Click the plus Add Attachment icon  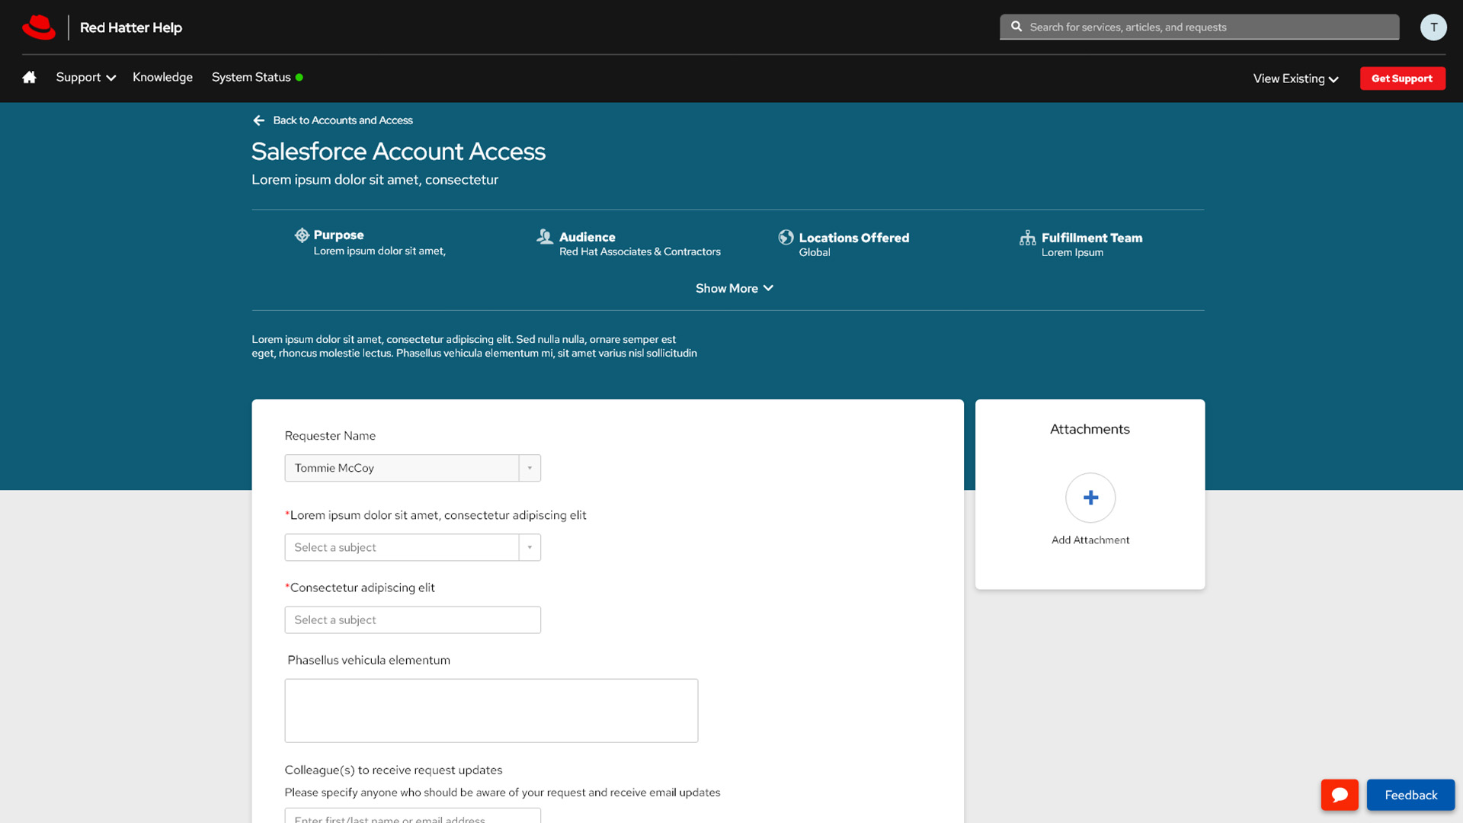[x=1090, y=498]
